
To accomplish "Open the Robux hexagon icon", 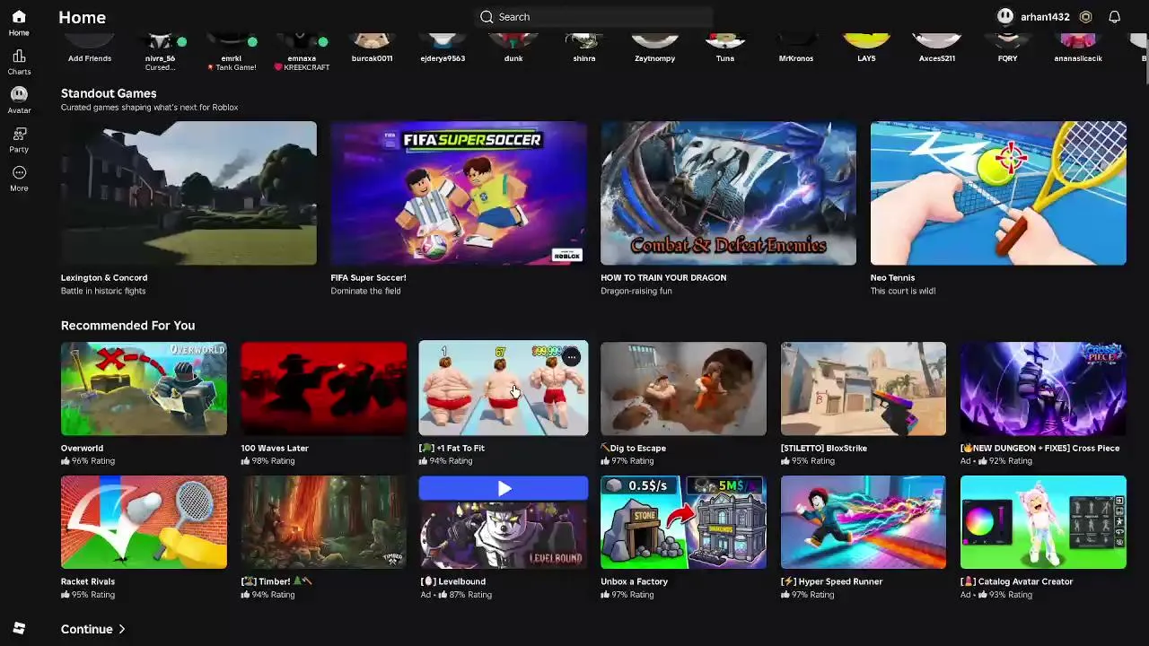I will point(1085,17).
